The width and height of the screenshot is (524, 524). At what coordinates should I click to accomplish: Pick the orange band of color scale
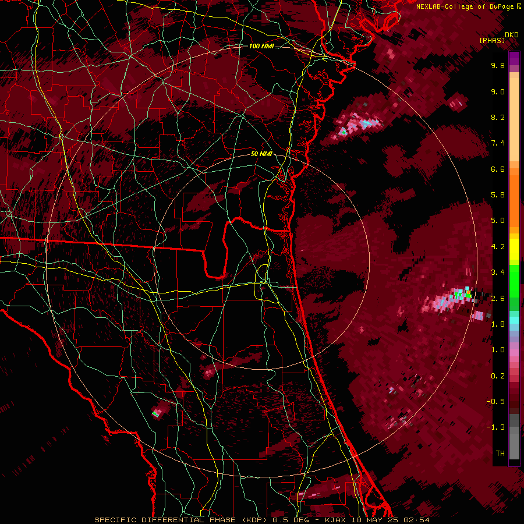pyautogui.click(x=514, y=200)
